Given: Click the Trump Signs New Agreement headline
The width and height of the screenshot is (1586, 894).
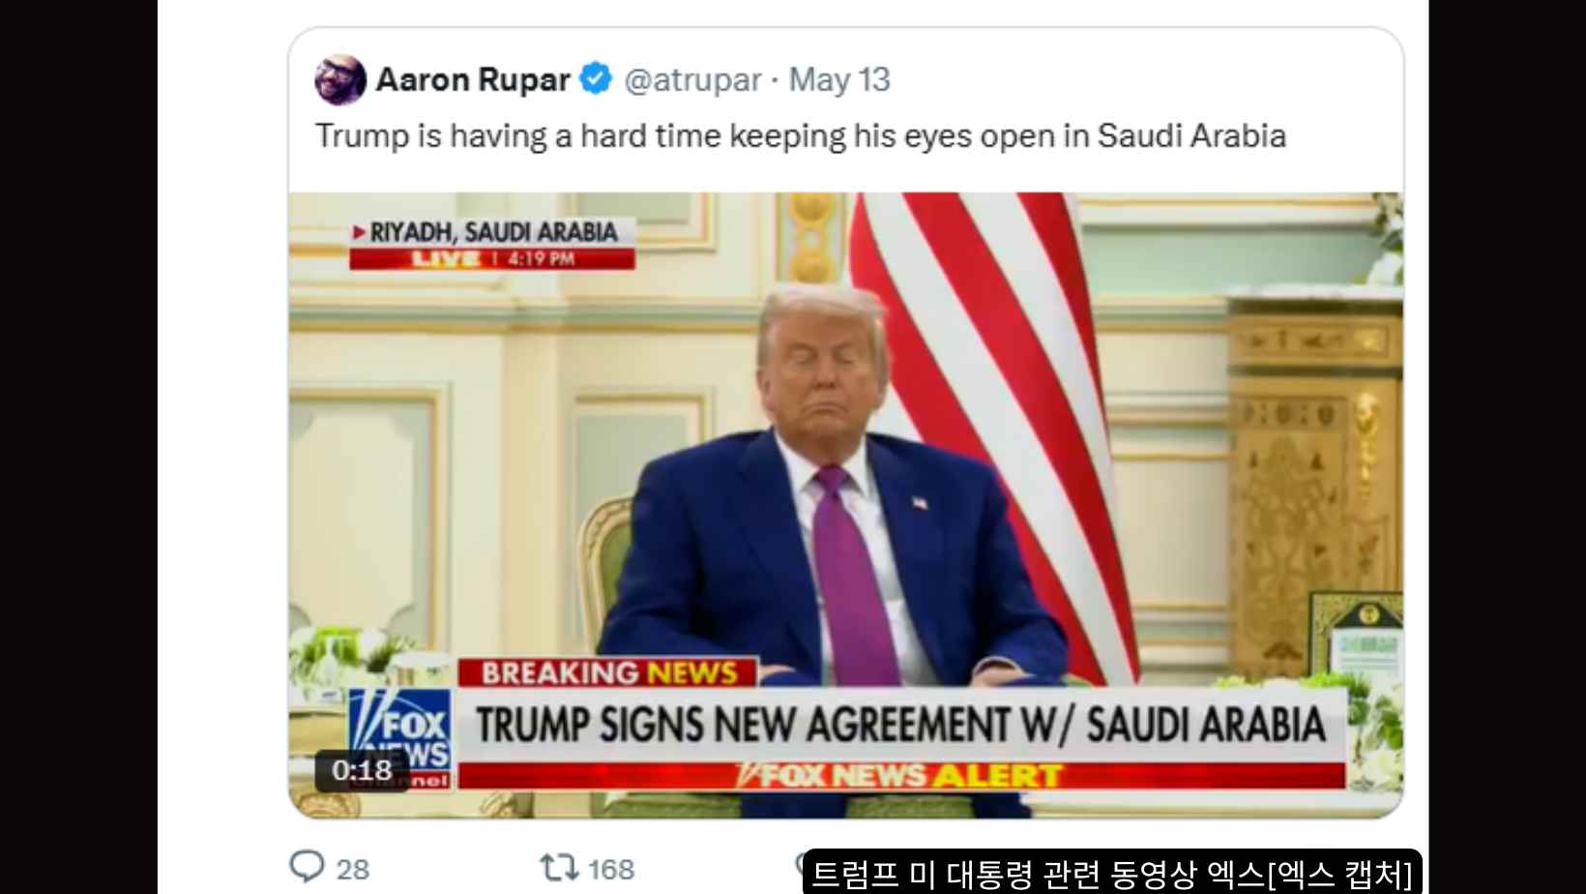Looking at the screenshot, I should tap(901, 725).
